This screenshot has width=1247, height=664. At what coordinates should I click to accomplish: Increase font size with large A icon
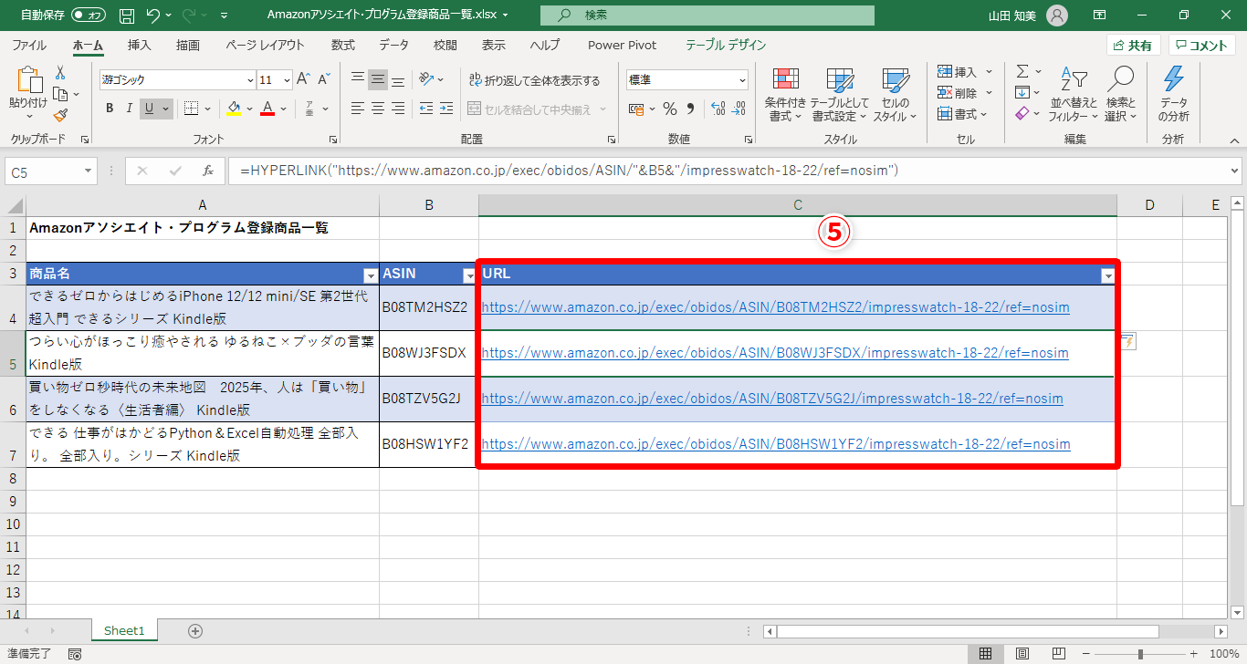(304, 79)
